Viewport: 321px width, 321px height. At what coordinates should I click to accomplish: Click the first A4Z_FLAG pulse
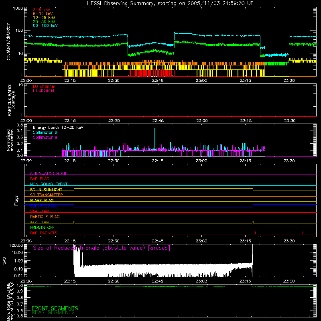(x=74, y=222)
